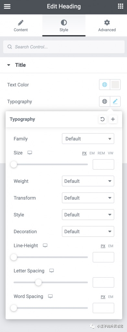Click the Typography global fonts globe icon
Image resolution: width=127 pixels, height=332 pixels.
(105, 101)
